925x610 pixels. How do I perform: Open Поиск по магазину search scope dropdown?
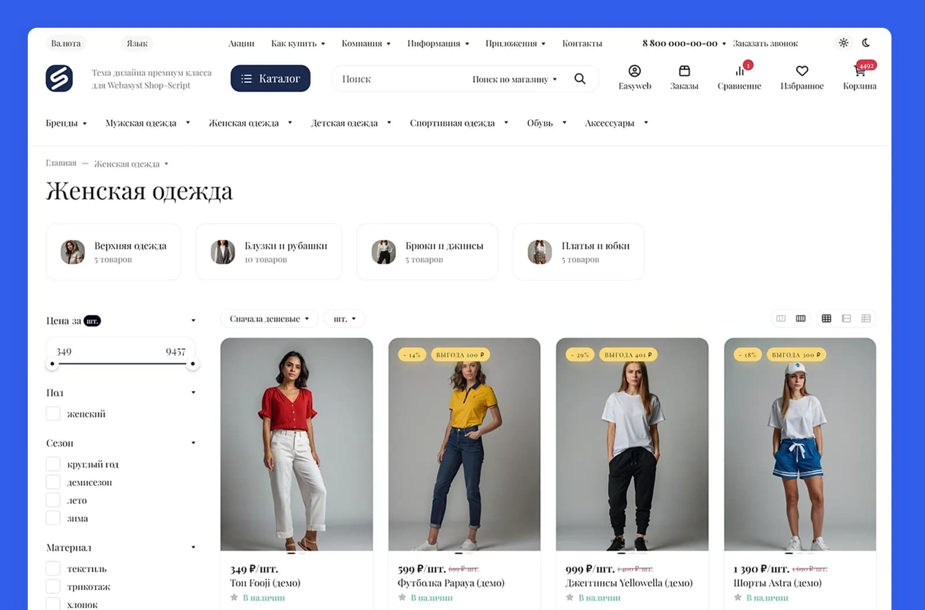(x=515, y=79)
